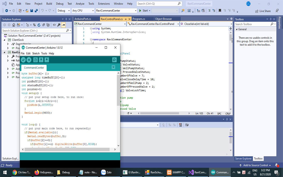Click the Live Share button
Image resolution: width=283 pixels, height=177 pixels.
tap(263, 11)
